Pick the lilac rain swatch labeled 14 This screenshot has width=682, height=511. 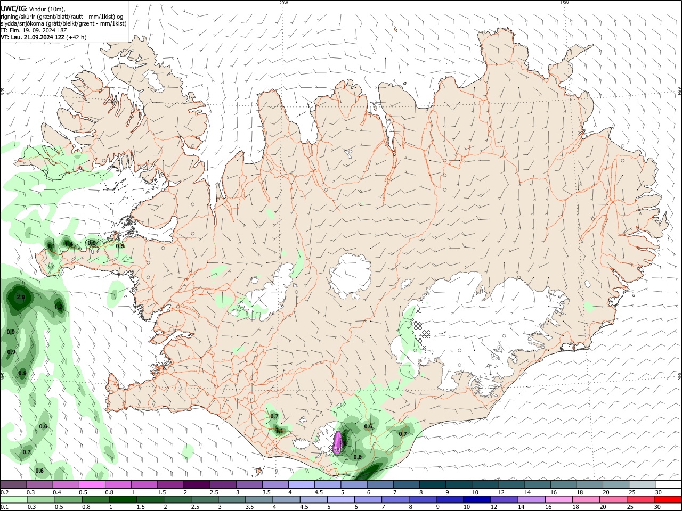531,499
